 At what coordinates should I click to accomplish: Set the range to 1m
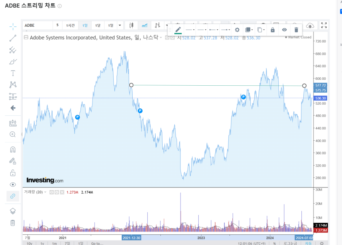point(54,243)
